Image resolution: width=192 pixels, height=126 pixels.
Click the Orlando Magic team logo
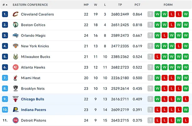16,35
